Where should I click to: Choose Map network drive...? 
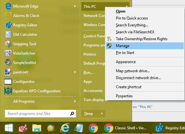coord(145,71)
